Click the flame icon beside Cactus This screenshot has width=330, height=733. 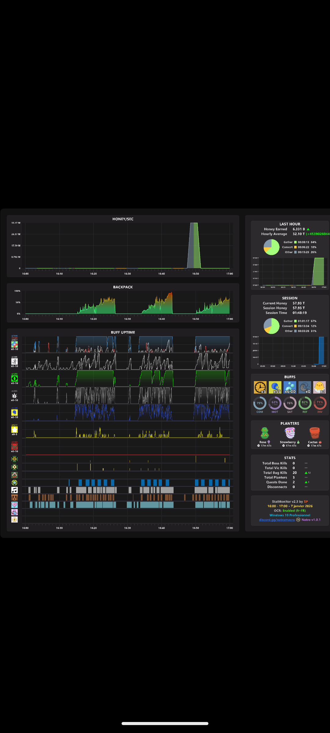pyautogui.click(x=320, y=442)
